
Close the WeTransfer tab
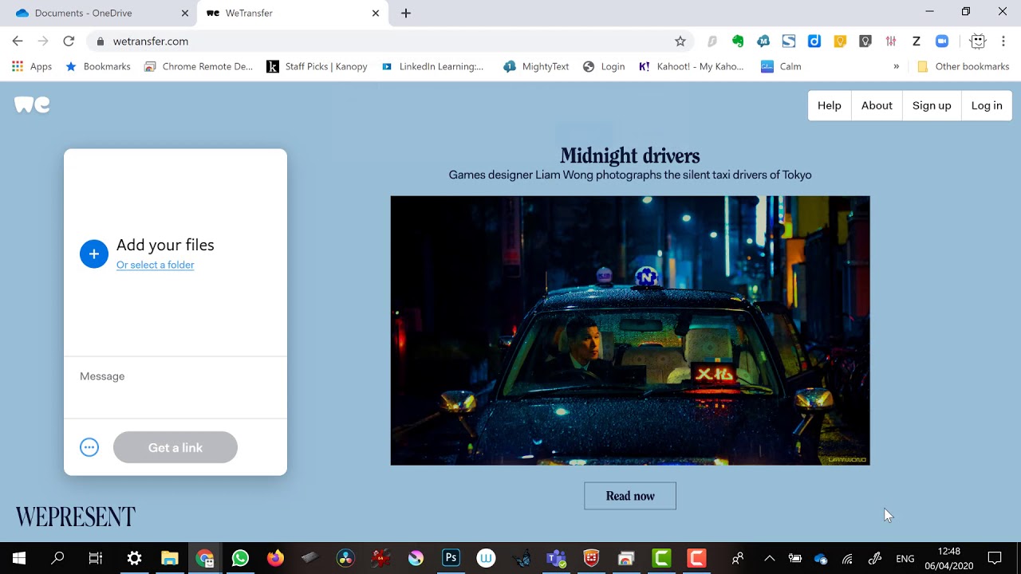[376, 13]
